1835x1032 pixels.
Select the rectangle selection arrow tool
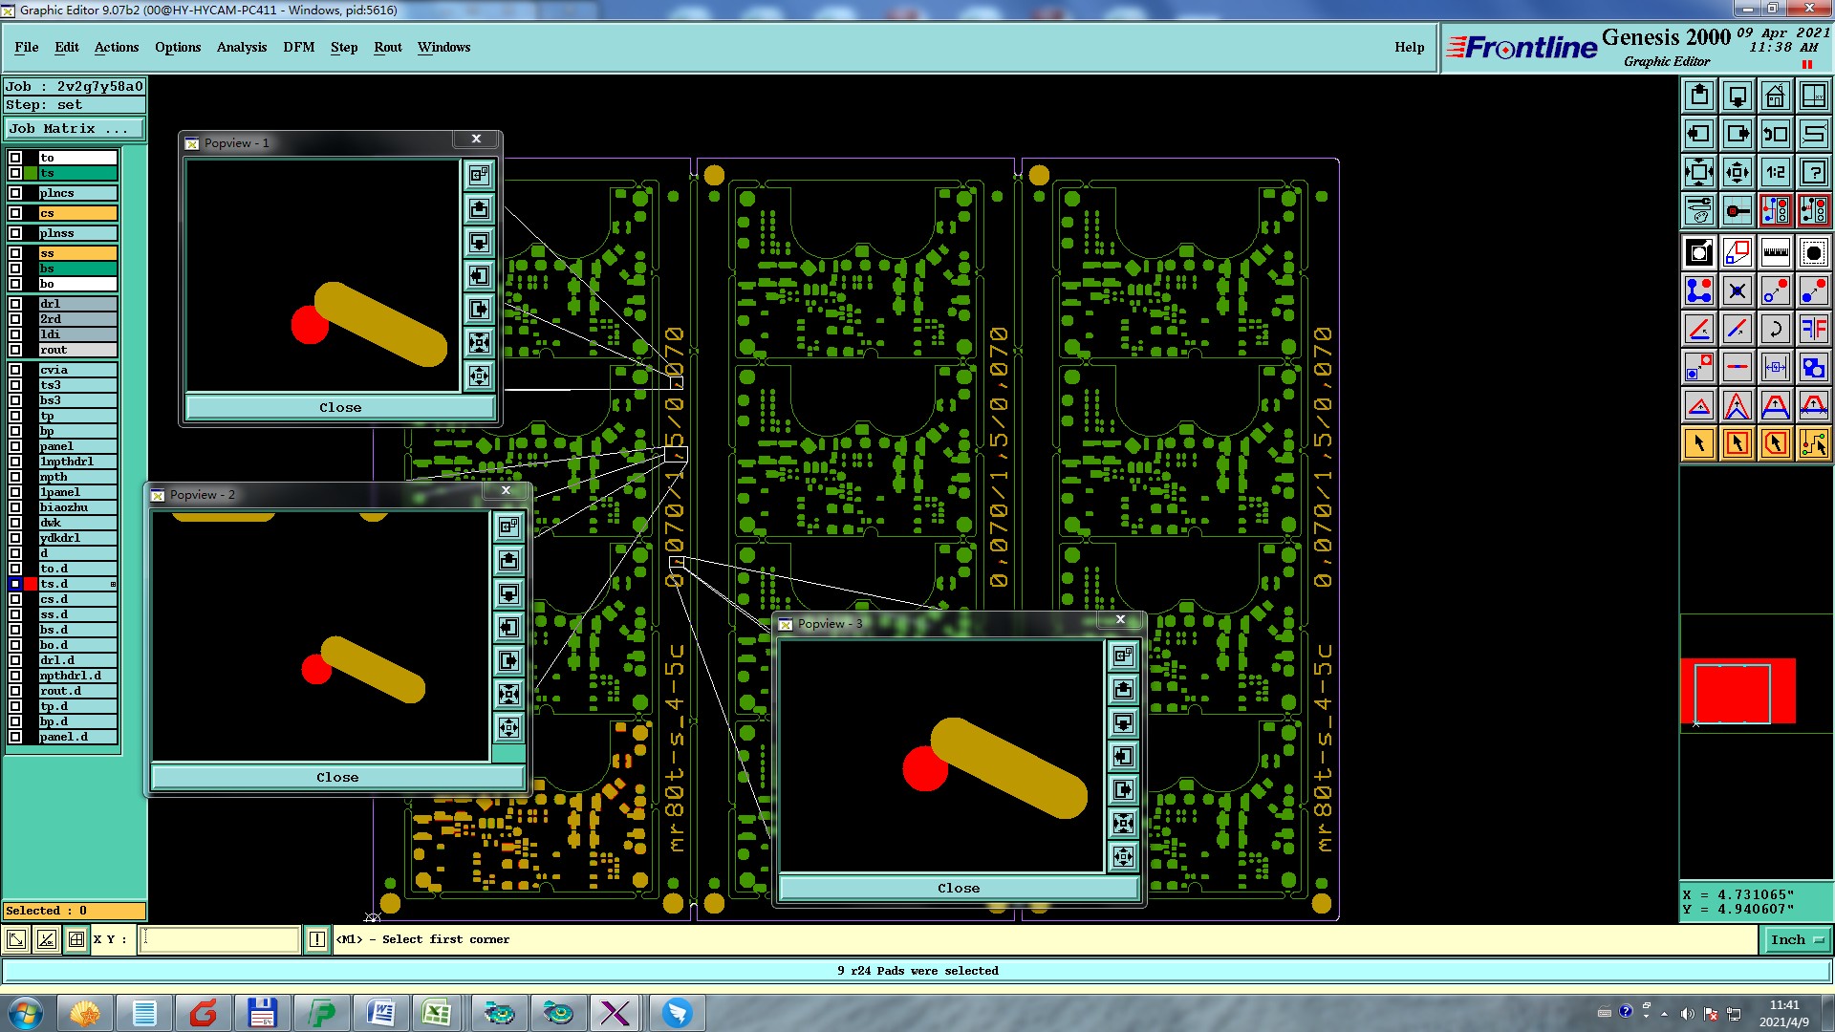click(1737, 443)
